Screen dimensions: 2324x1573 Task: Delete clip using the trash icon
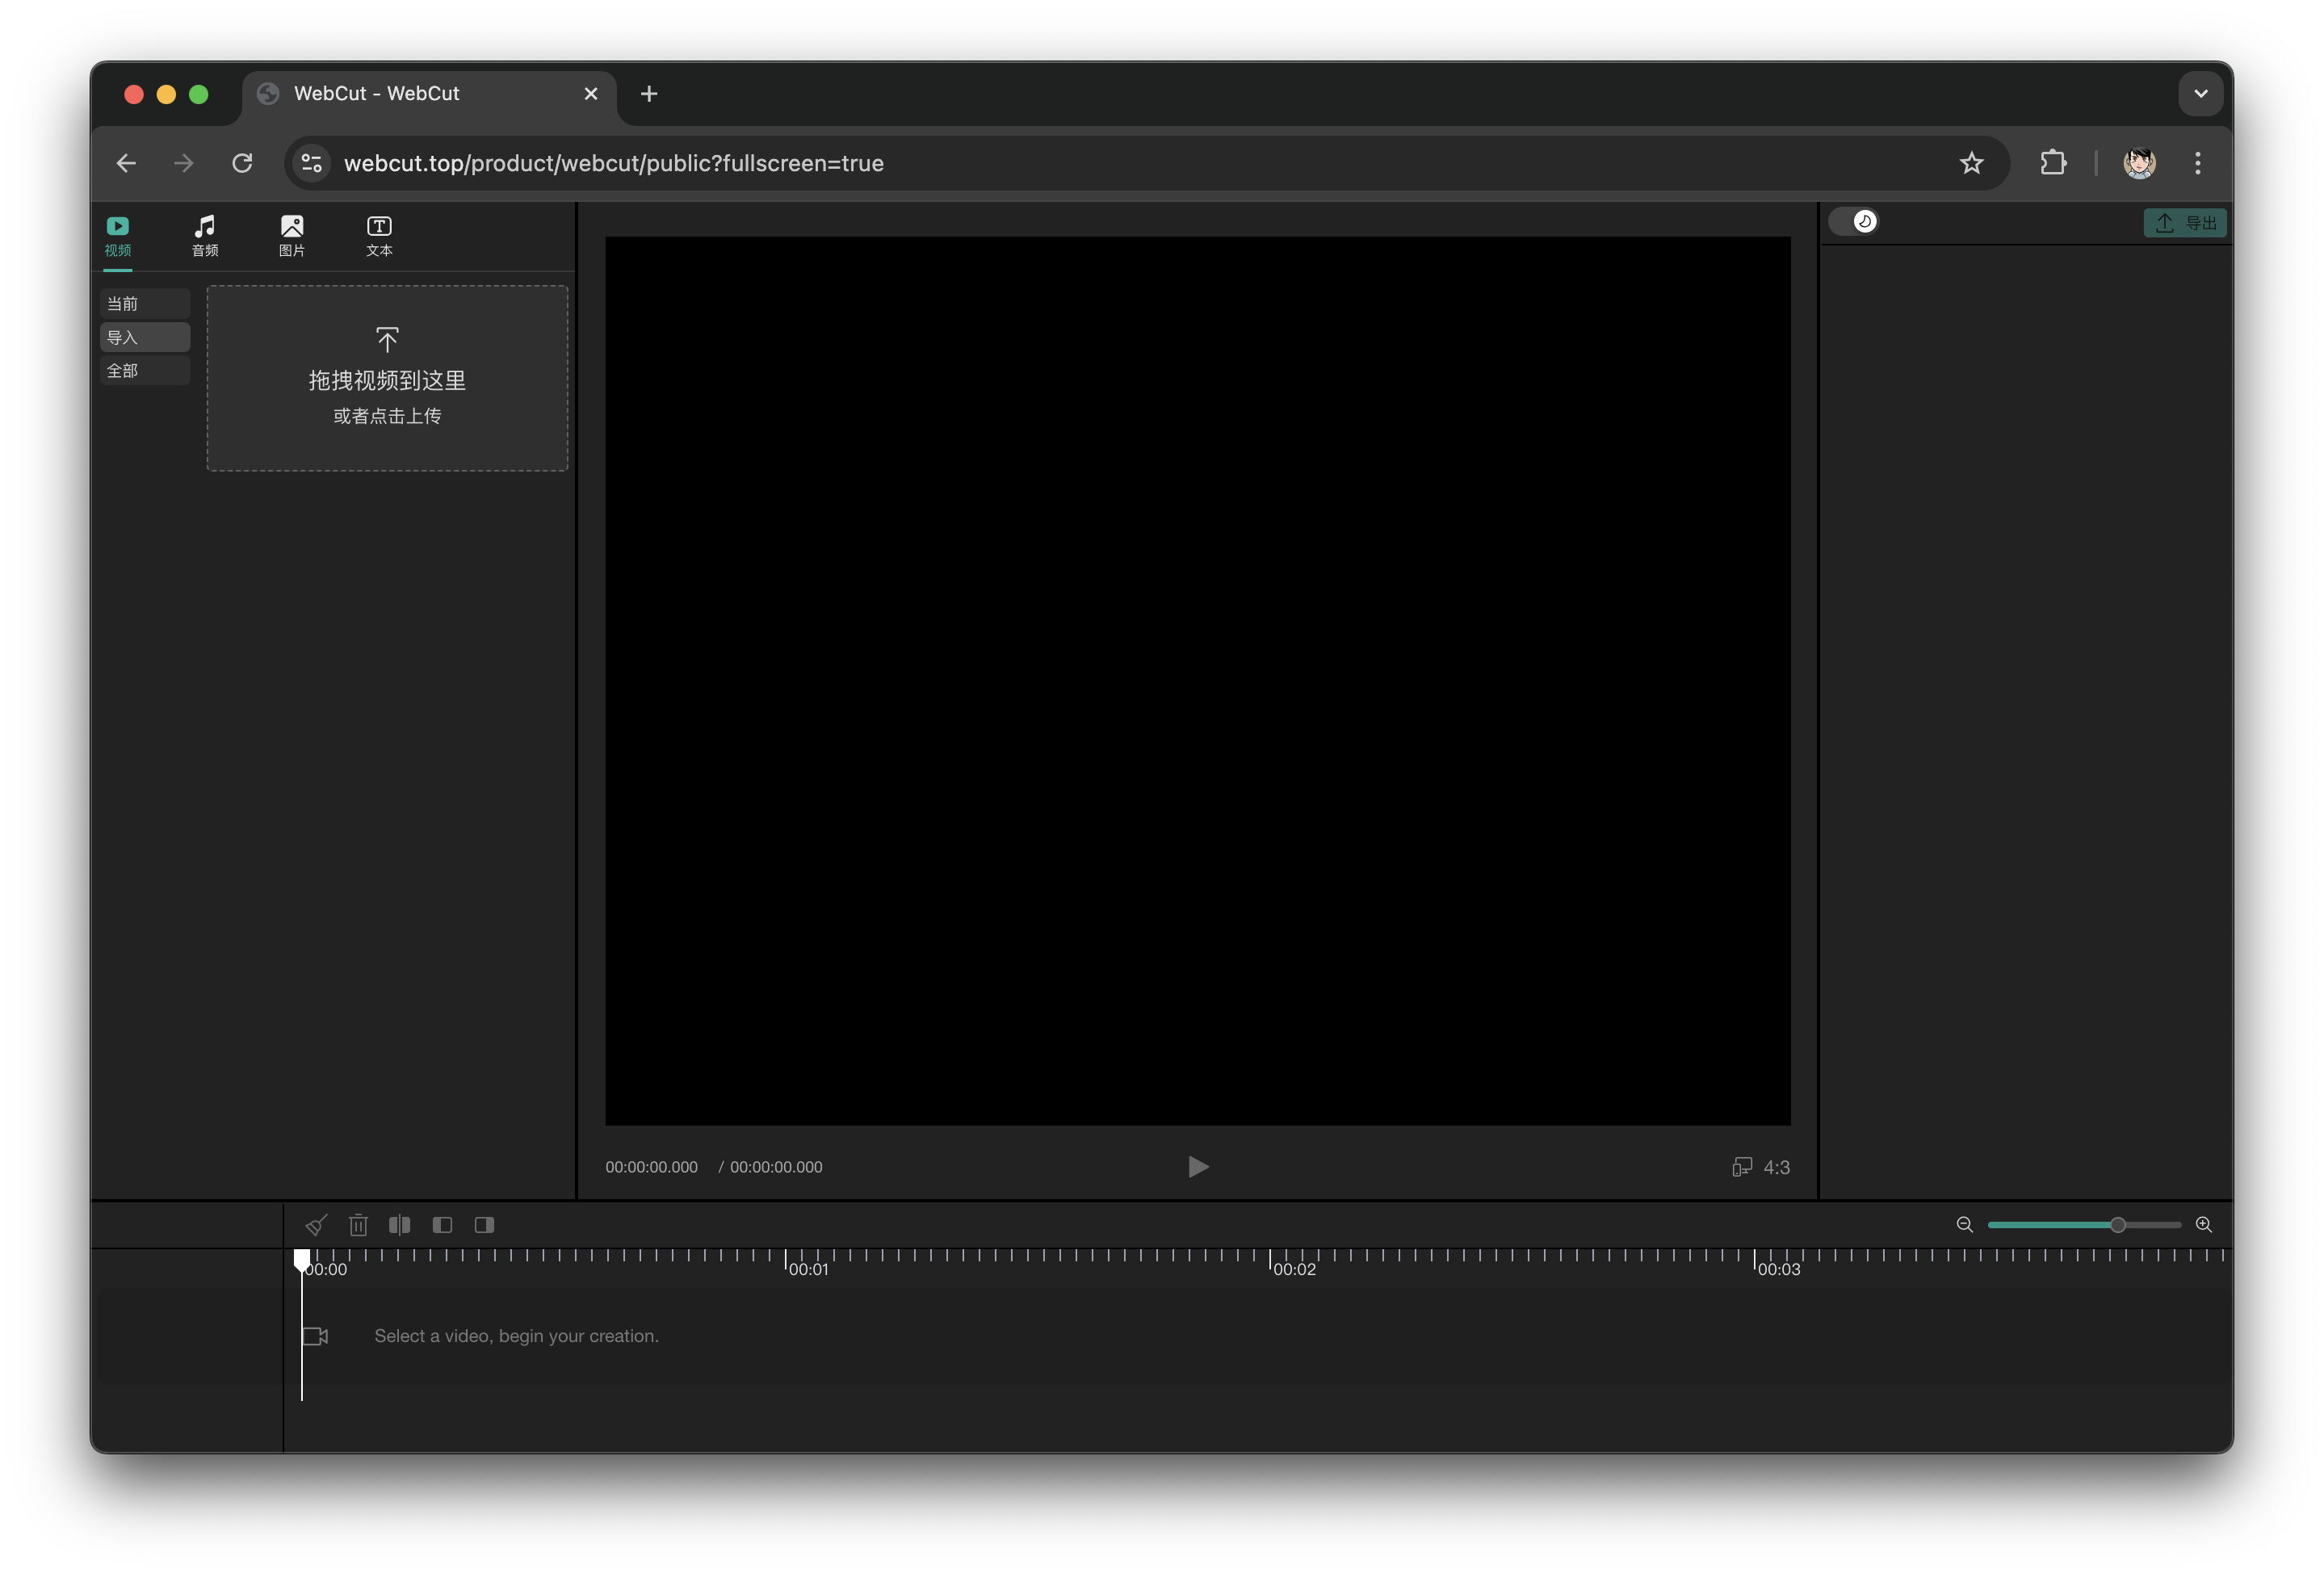(x=358, y=1224)
